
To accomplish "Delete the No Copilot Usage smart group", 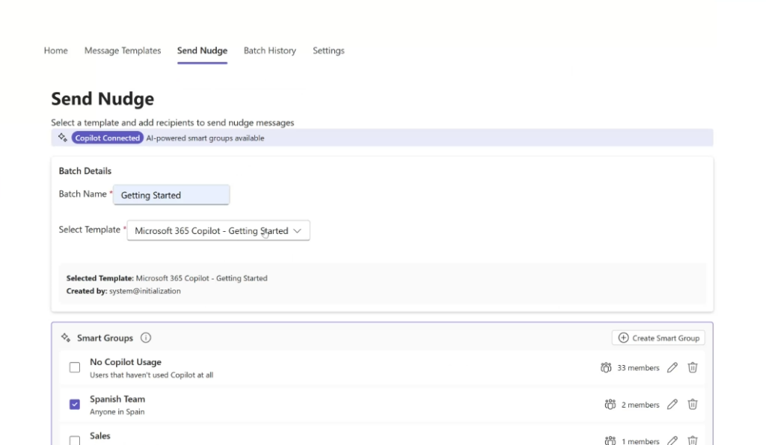I will [693, 367].
